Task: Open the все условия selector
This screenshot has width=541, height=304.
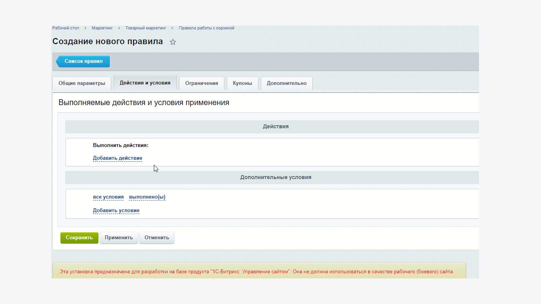Action: (x=108, y=197)
